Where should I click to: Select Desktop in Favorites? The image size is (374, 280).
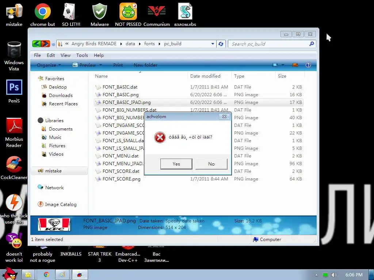point(58,87)
